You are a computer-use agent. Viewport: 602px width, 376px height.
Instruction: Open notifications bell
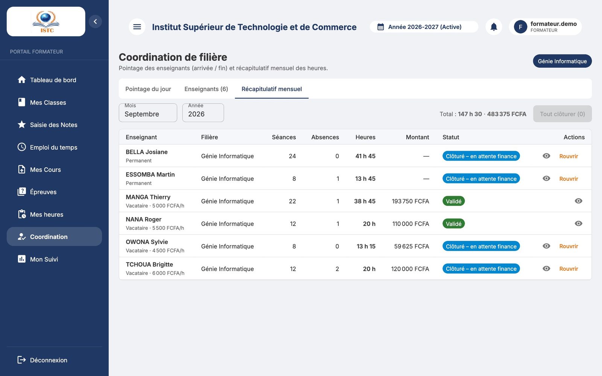tap(494, 27)
